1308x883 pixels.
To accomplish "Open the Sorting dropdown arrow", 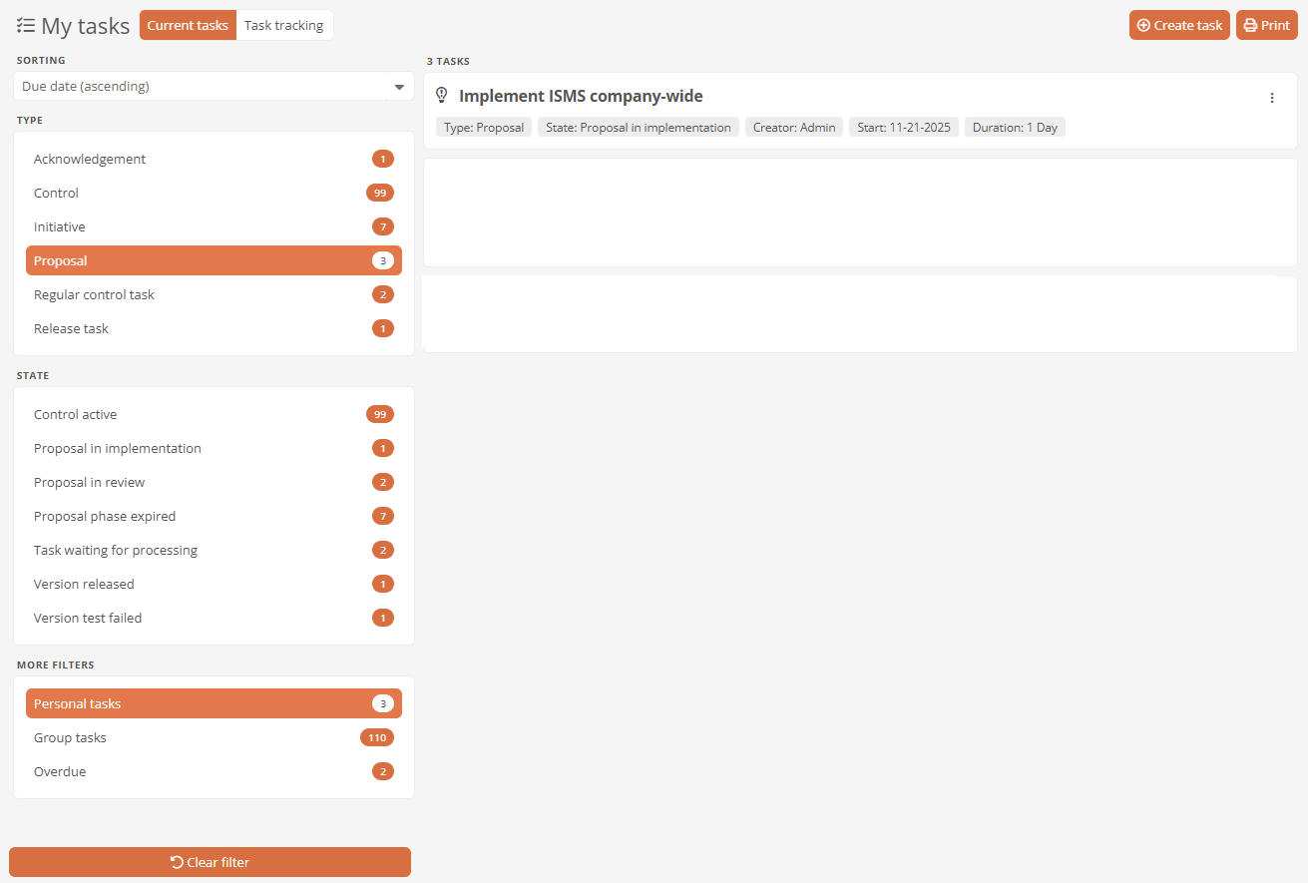I will pyautogui.click(x=399, y=87).
